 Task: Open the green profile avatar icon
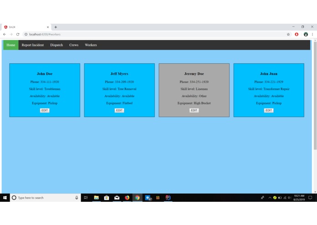[306, 34]
